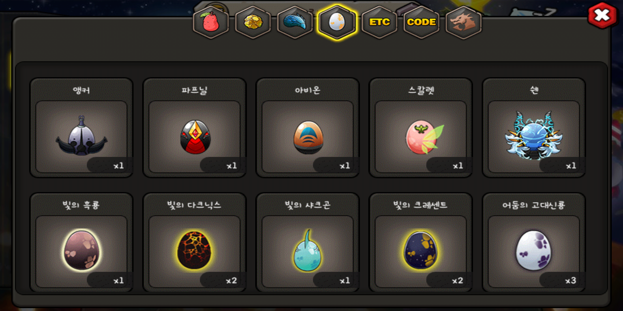Select the spotted egg tab
This screenshot has height=311, width=623.
337,22
